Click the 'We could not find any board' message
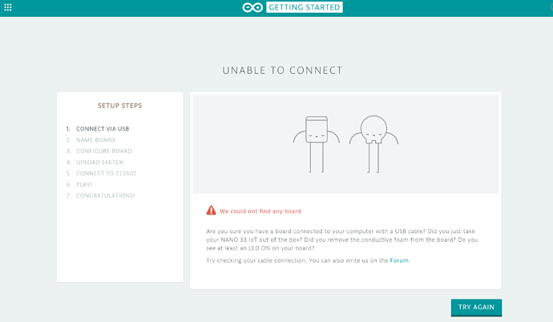553x322 pixels. point(261,211)
